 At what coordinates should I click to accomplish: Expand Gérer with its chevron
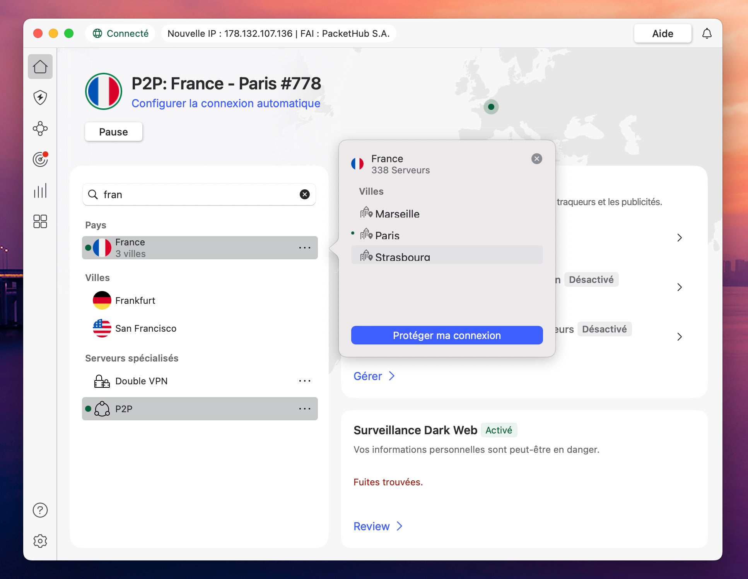click(392, 376)
